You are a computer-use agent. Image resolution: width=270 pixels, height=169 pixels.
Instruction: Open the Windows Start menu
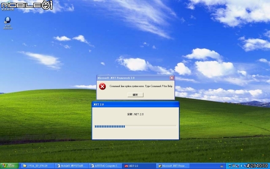pyautogui.click(x=9, y=166)
